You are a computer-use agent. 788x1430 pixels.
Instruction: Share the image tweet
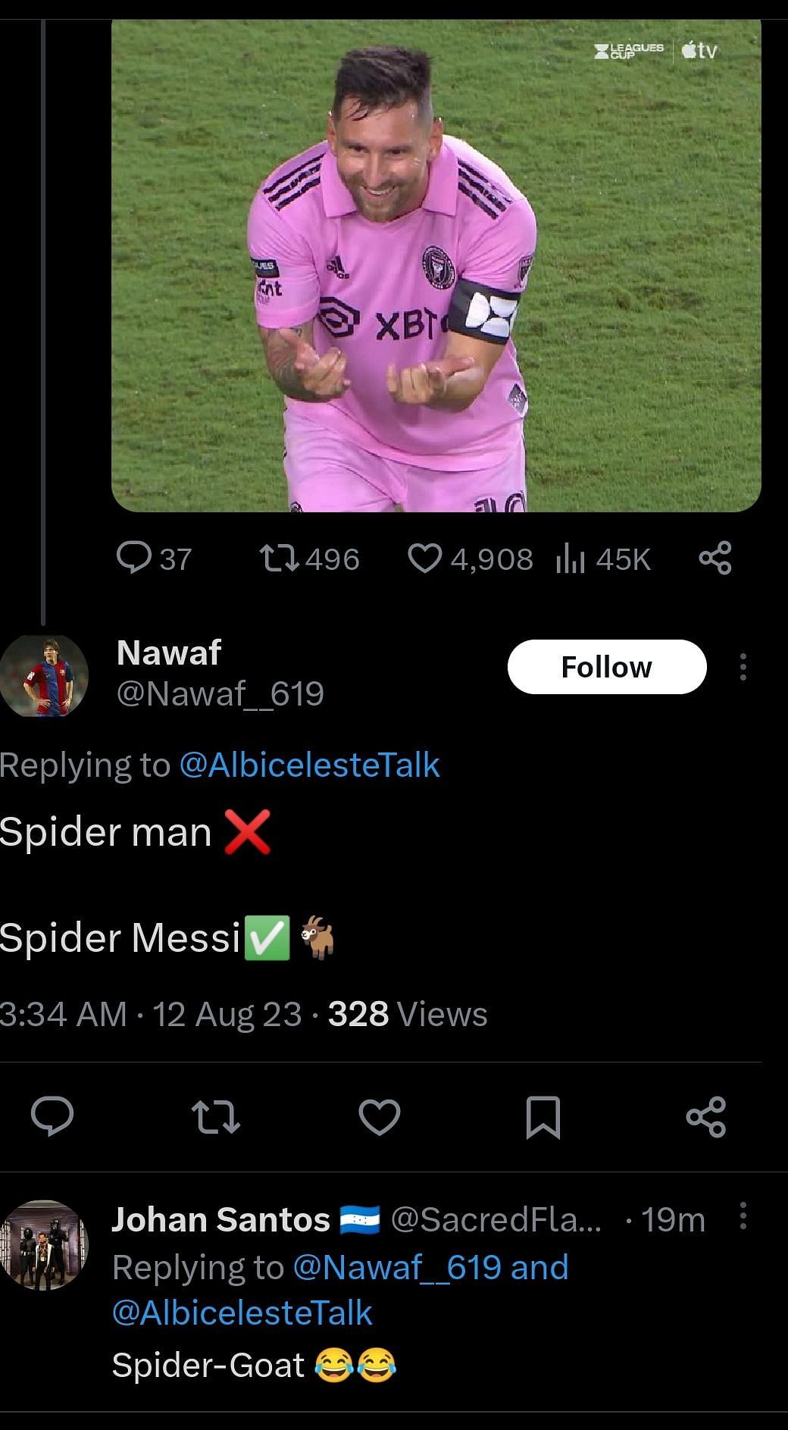pos(715,559)
